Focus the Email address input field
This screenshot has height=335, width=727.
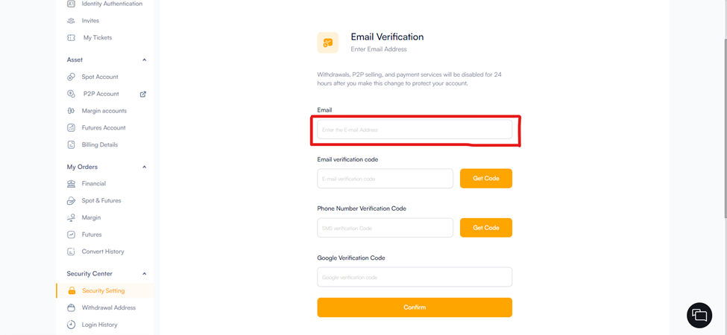click(415, 130)
